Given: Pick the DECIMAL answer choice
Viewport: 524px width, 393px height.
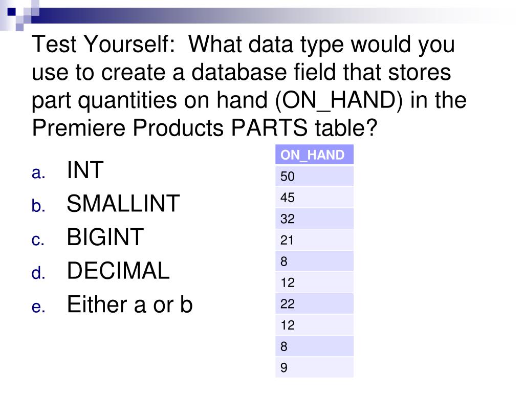Looking at the screenshot, I should coord(118,270).
